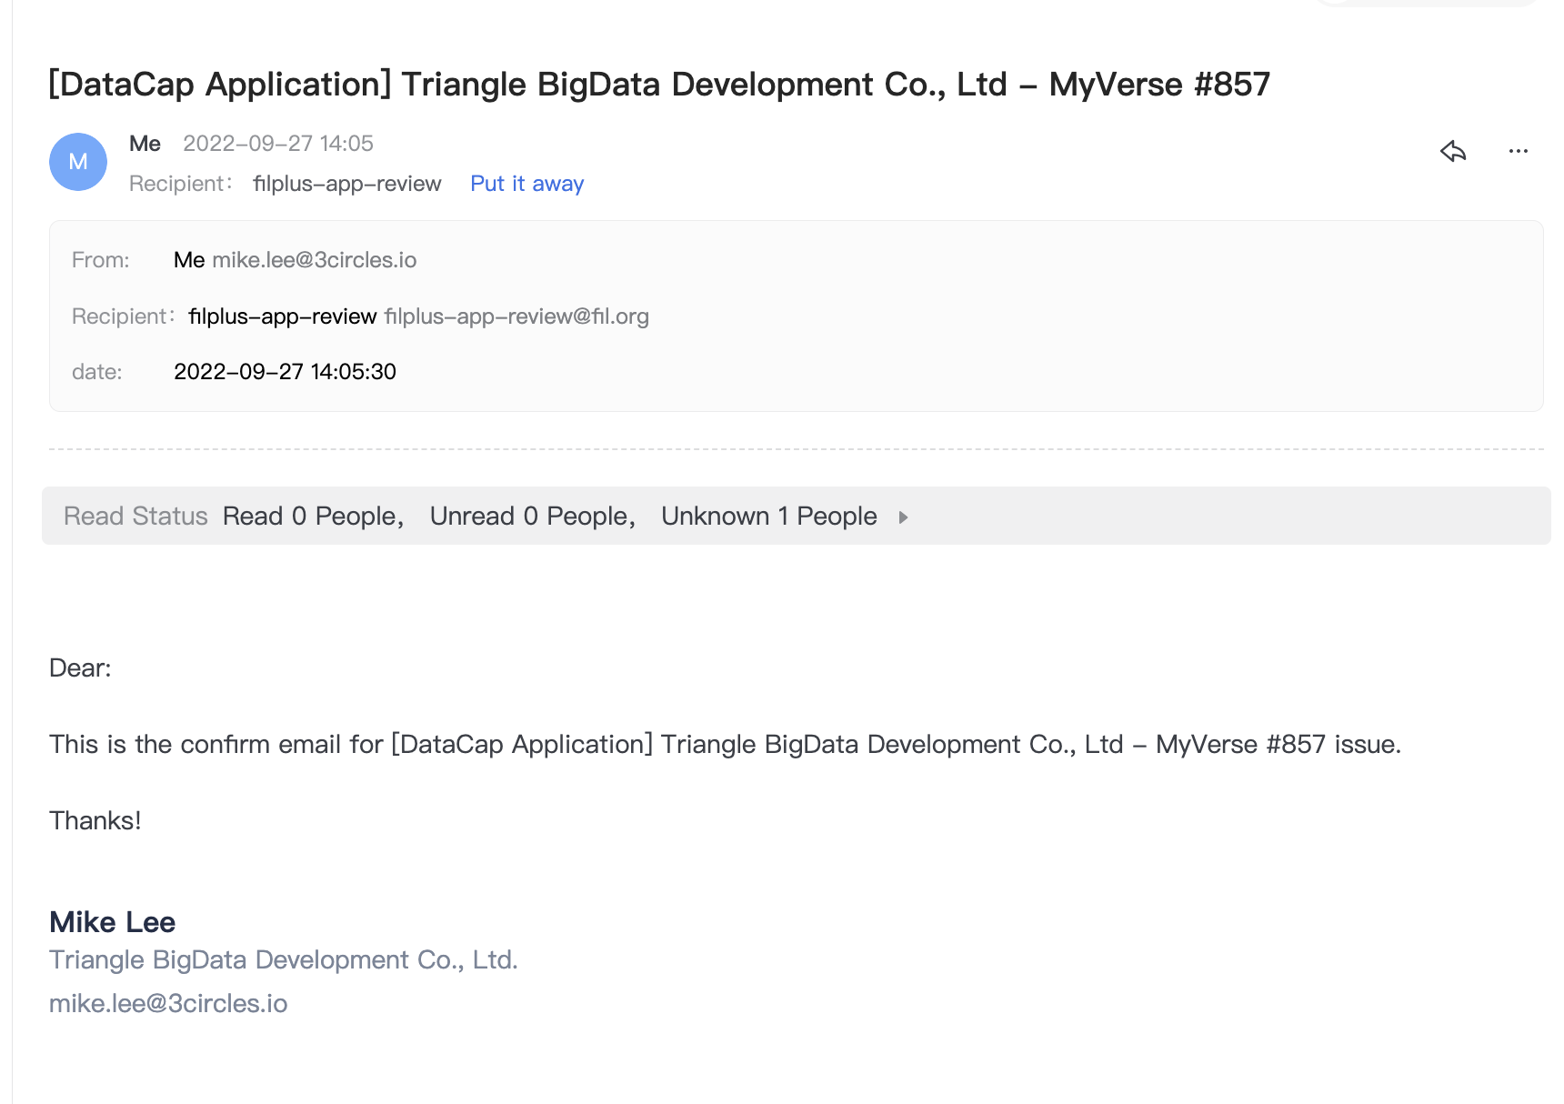Screen dimensions: 1564x1104
Task: Click the Thanks! line
Action: pos(95,821)
